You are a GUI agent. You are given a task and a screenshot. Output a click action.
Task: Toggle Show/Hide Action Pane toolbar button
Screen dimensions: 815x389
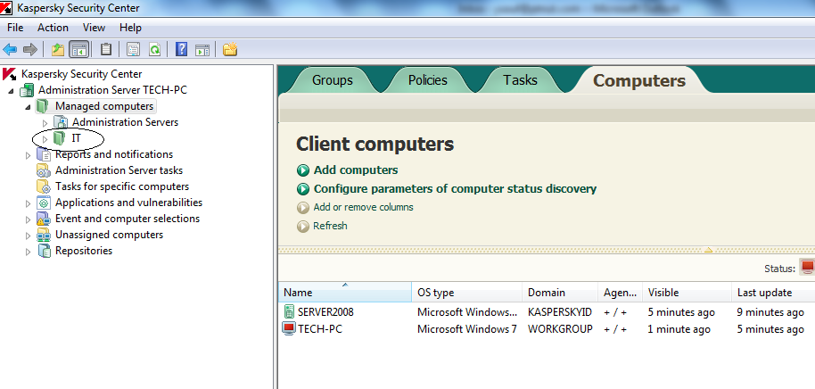[202, 50]
